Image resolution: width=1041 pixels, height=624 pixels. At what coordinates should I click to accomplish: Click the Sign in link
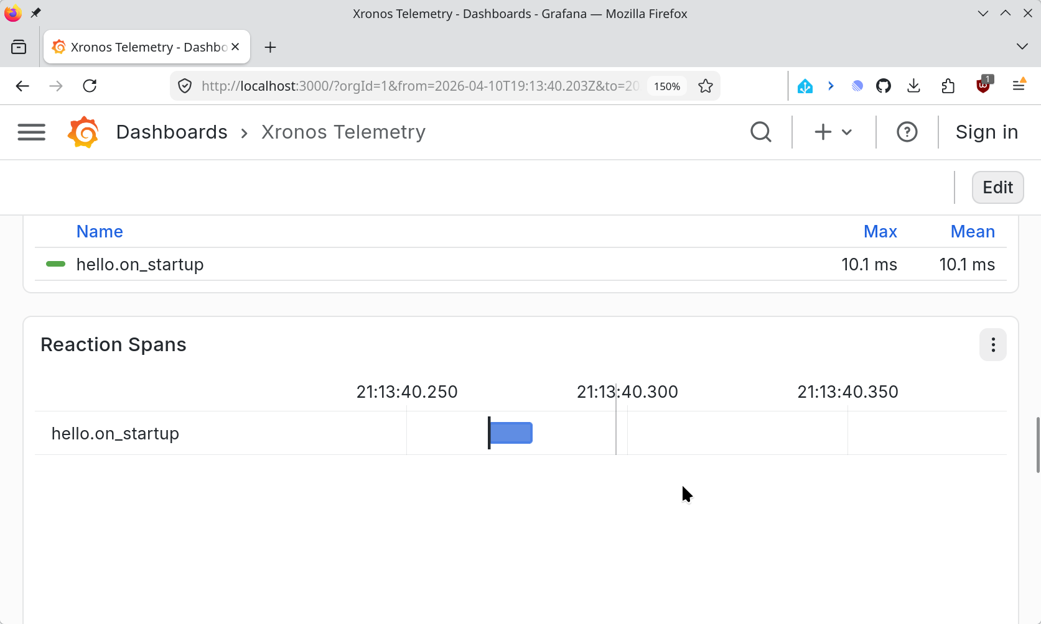(x=986, y=132)
